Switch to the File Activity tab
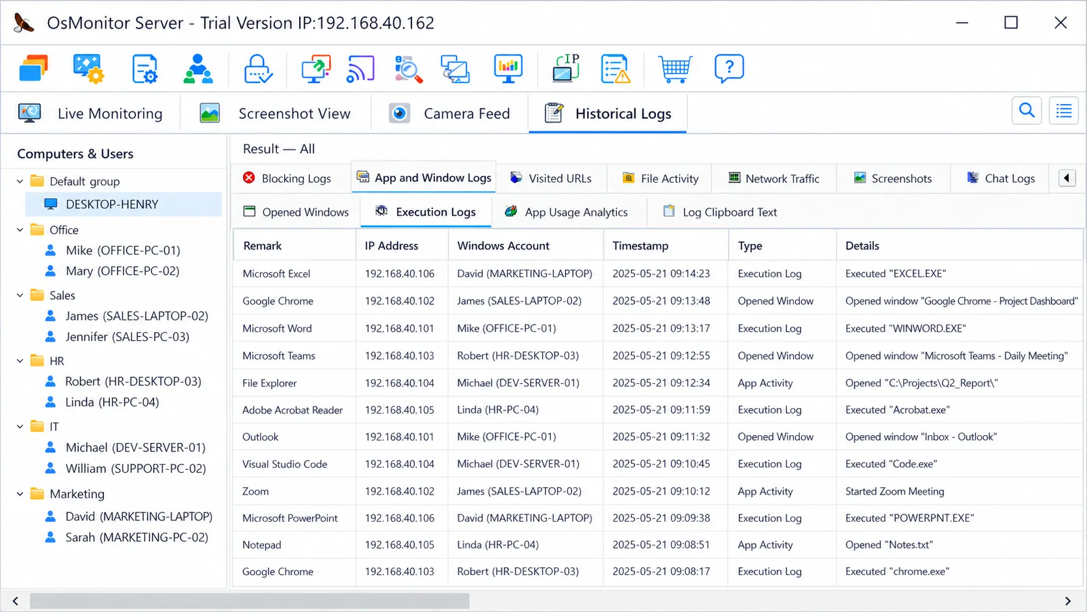1087x612 pixels. pyautogui.click(x=660, y=178)
